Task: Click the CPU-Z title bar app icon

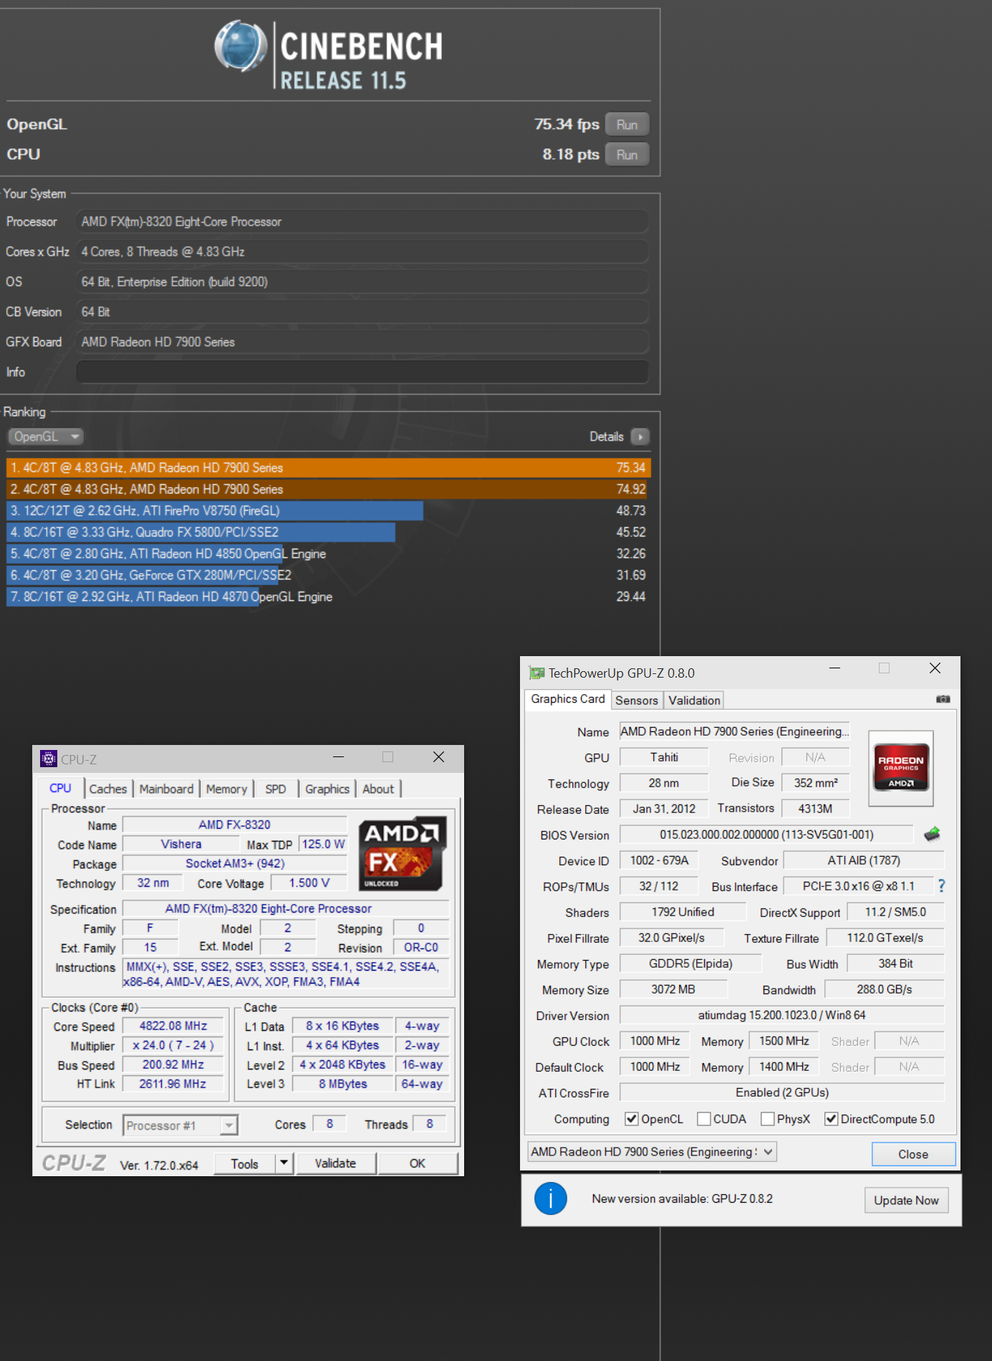Action: 49,759
